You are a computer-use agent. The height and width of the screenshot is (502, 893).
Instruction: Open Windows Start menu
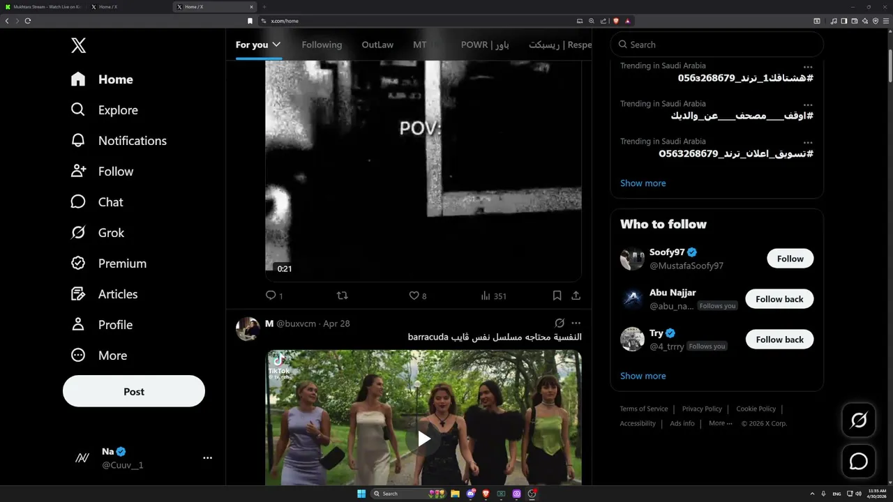tap(361, 494)
